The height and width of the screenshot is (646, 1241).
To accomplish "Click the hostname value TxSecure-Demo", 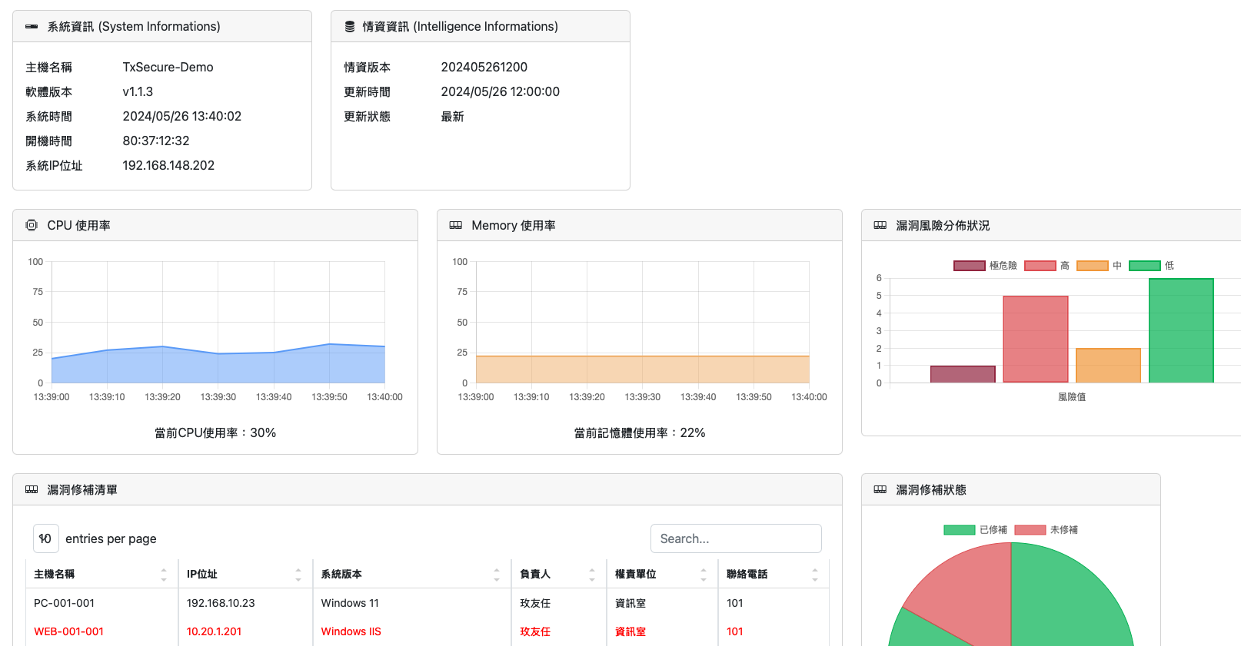I will click(168, 67).
